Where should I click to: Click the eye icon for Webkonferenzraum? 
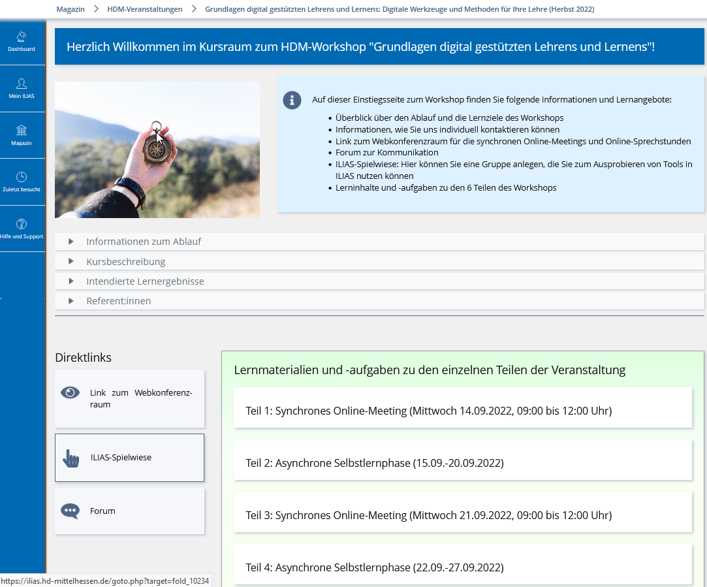pyautogui.click(x=70, y=392)
